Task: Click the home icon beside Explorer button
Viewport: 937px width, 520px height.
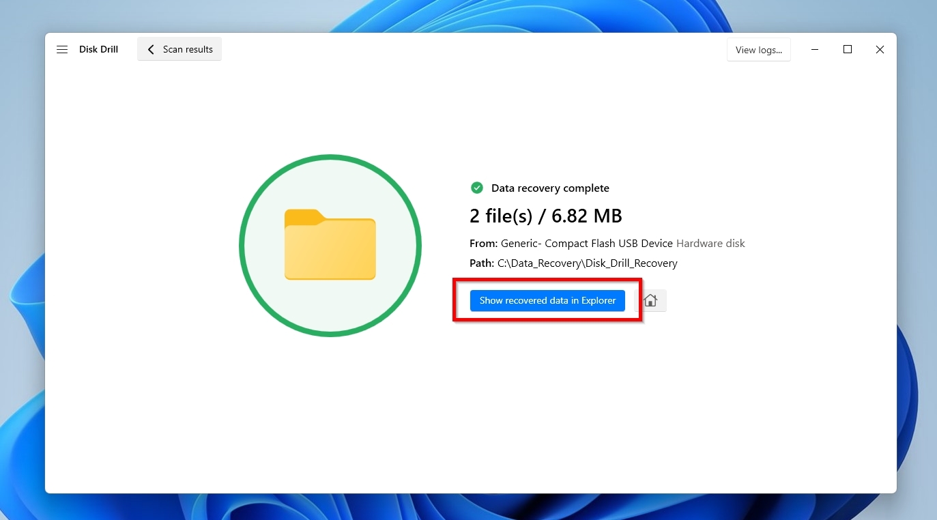Action: 650,300
